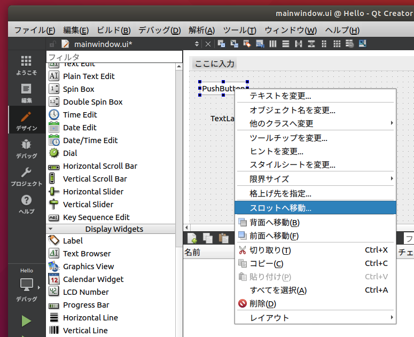Open the ビルド(B) menu
414x337 pixels.
[113, 30]
